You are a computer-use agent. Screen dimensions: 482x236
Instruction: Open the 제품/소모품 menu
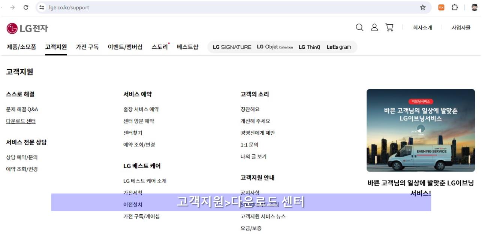click(x=21, y=47)
